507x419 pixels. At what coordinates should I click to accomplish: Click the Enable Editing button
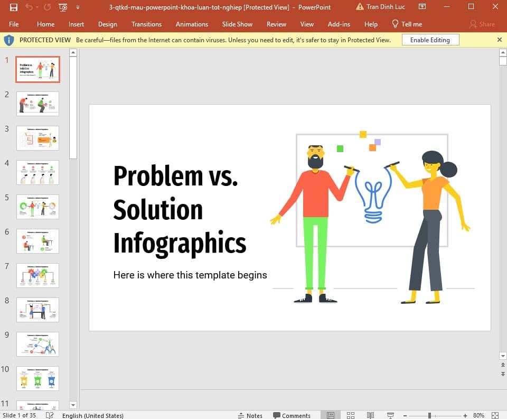click(x=431, y=40)
